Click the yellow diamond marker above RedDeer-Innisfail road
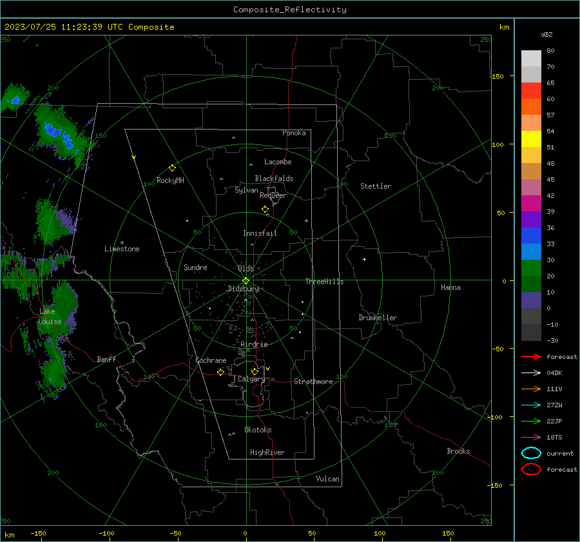The image size is (580, 542). tap(265, 209)
